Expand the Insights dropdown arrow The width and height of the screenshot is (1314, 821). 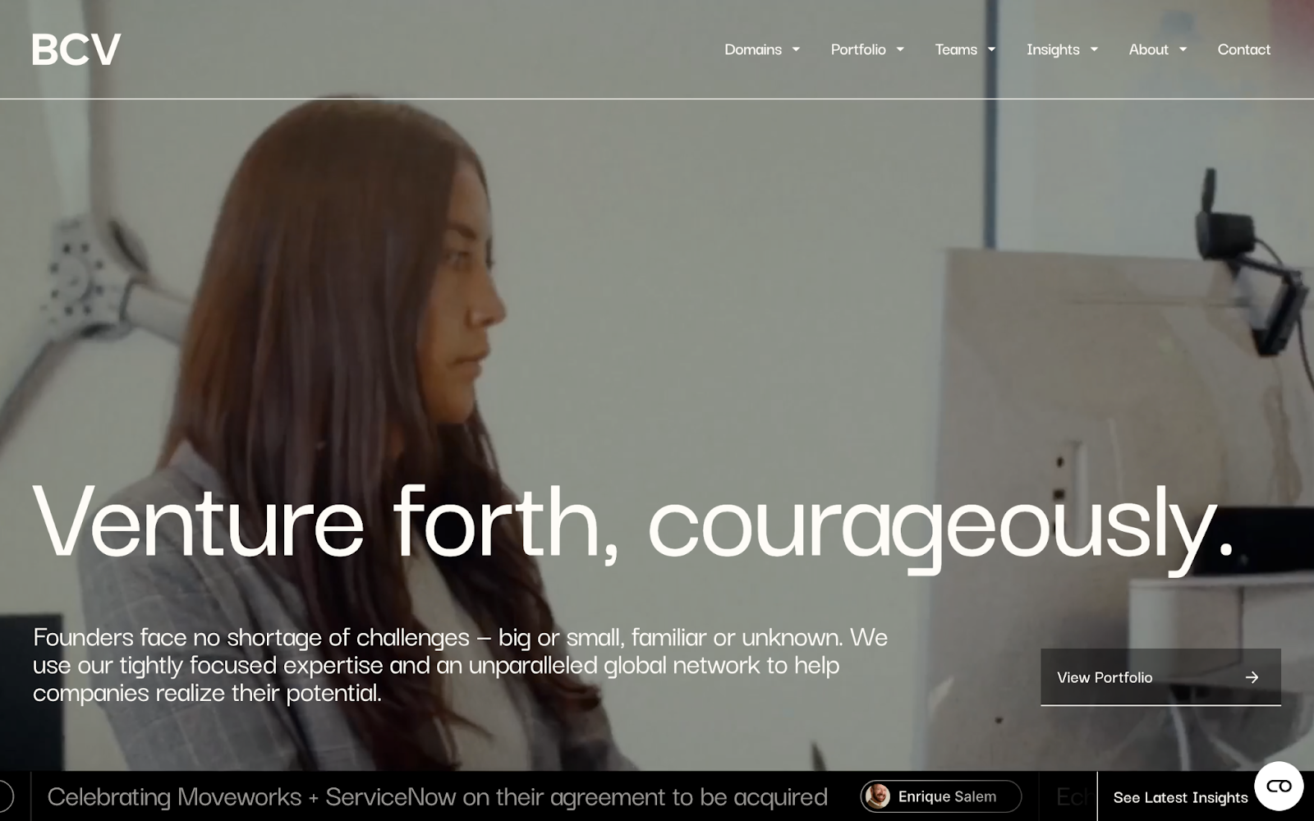click(x=1094, y=49)
